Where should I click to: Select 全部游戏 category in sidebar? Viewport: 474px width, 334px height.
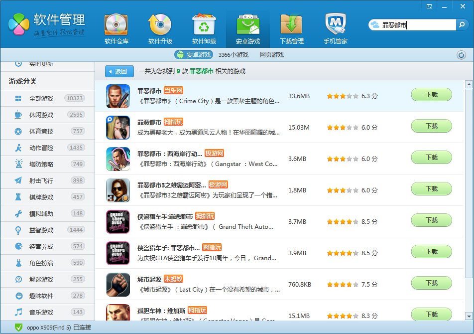point(41,98)
